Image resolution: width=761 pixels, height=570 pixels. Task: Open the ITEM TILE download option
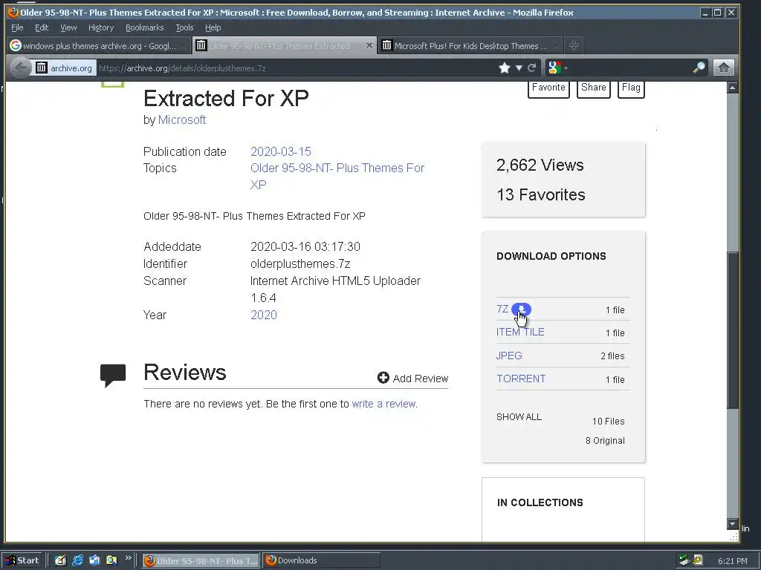(x=520, y=332)
